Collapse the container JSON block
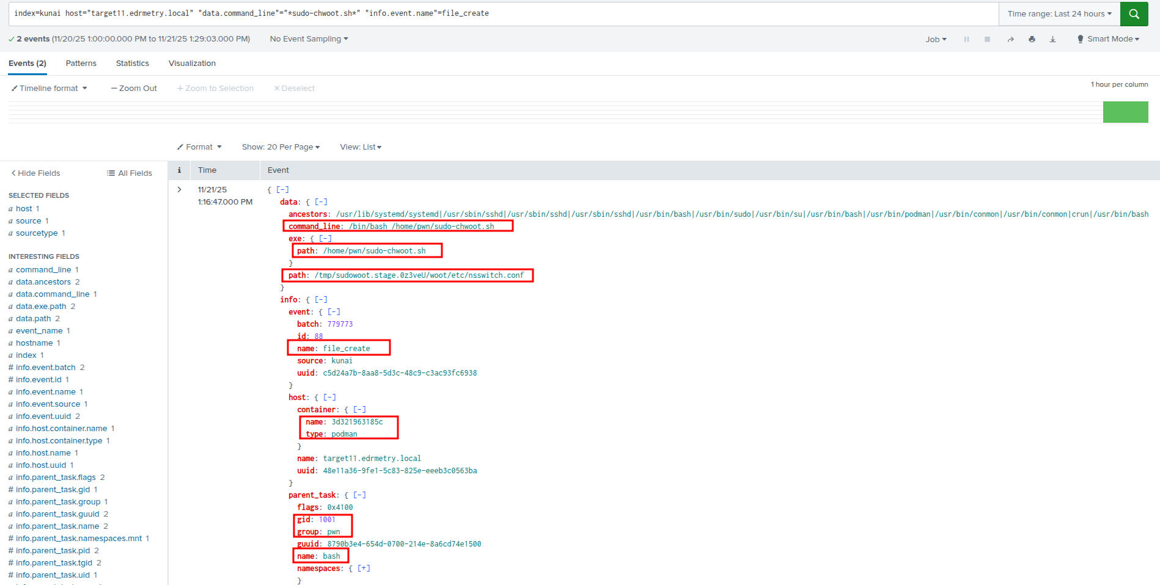 (359, 410)
